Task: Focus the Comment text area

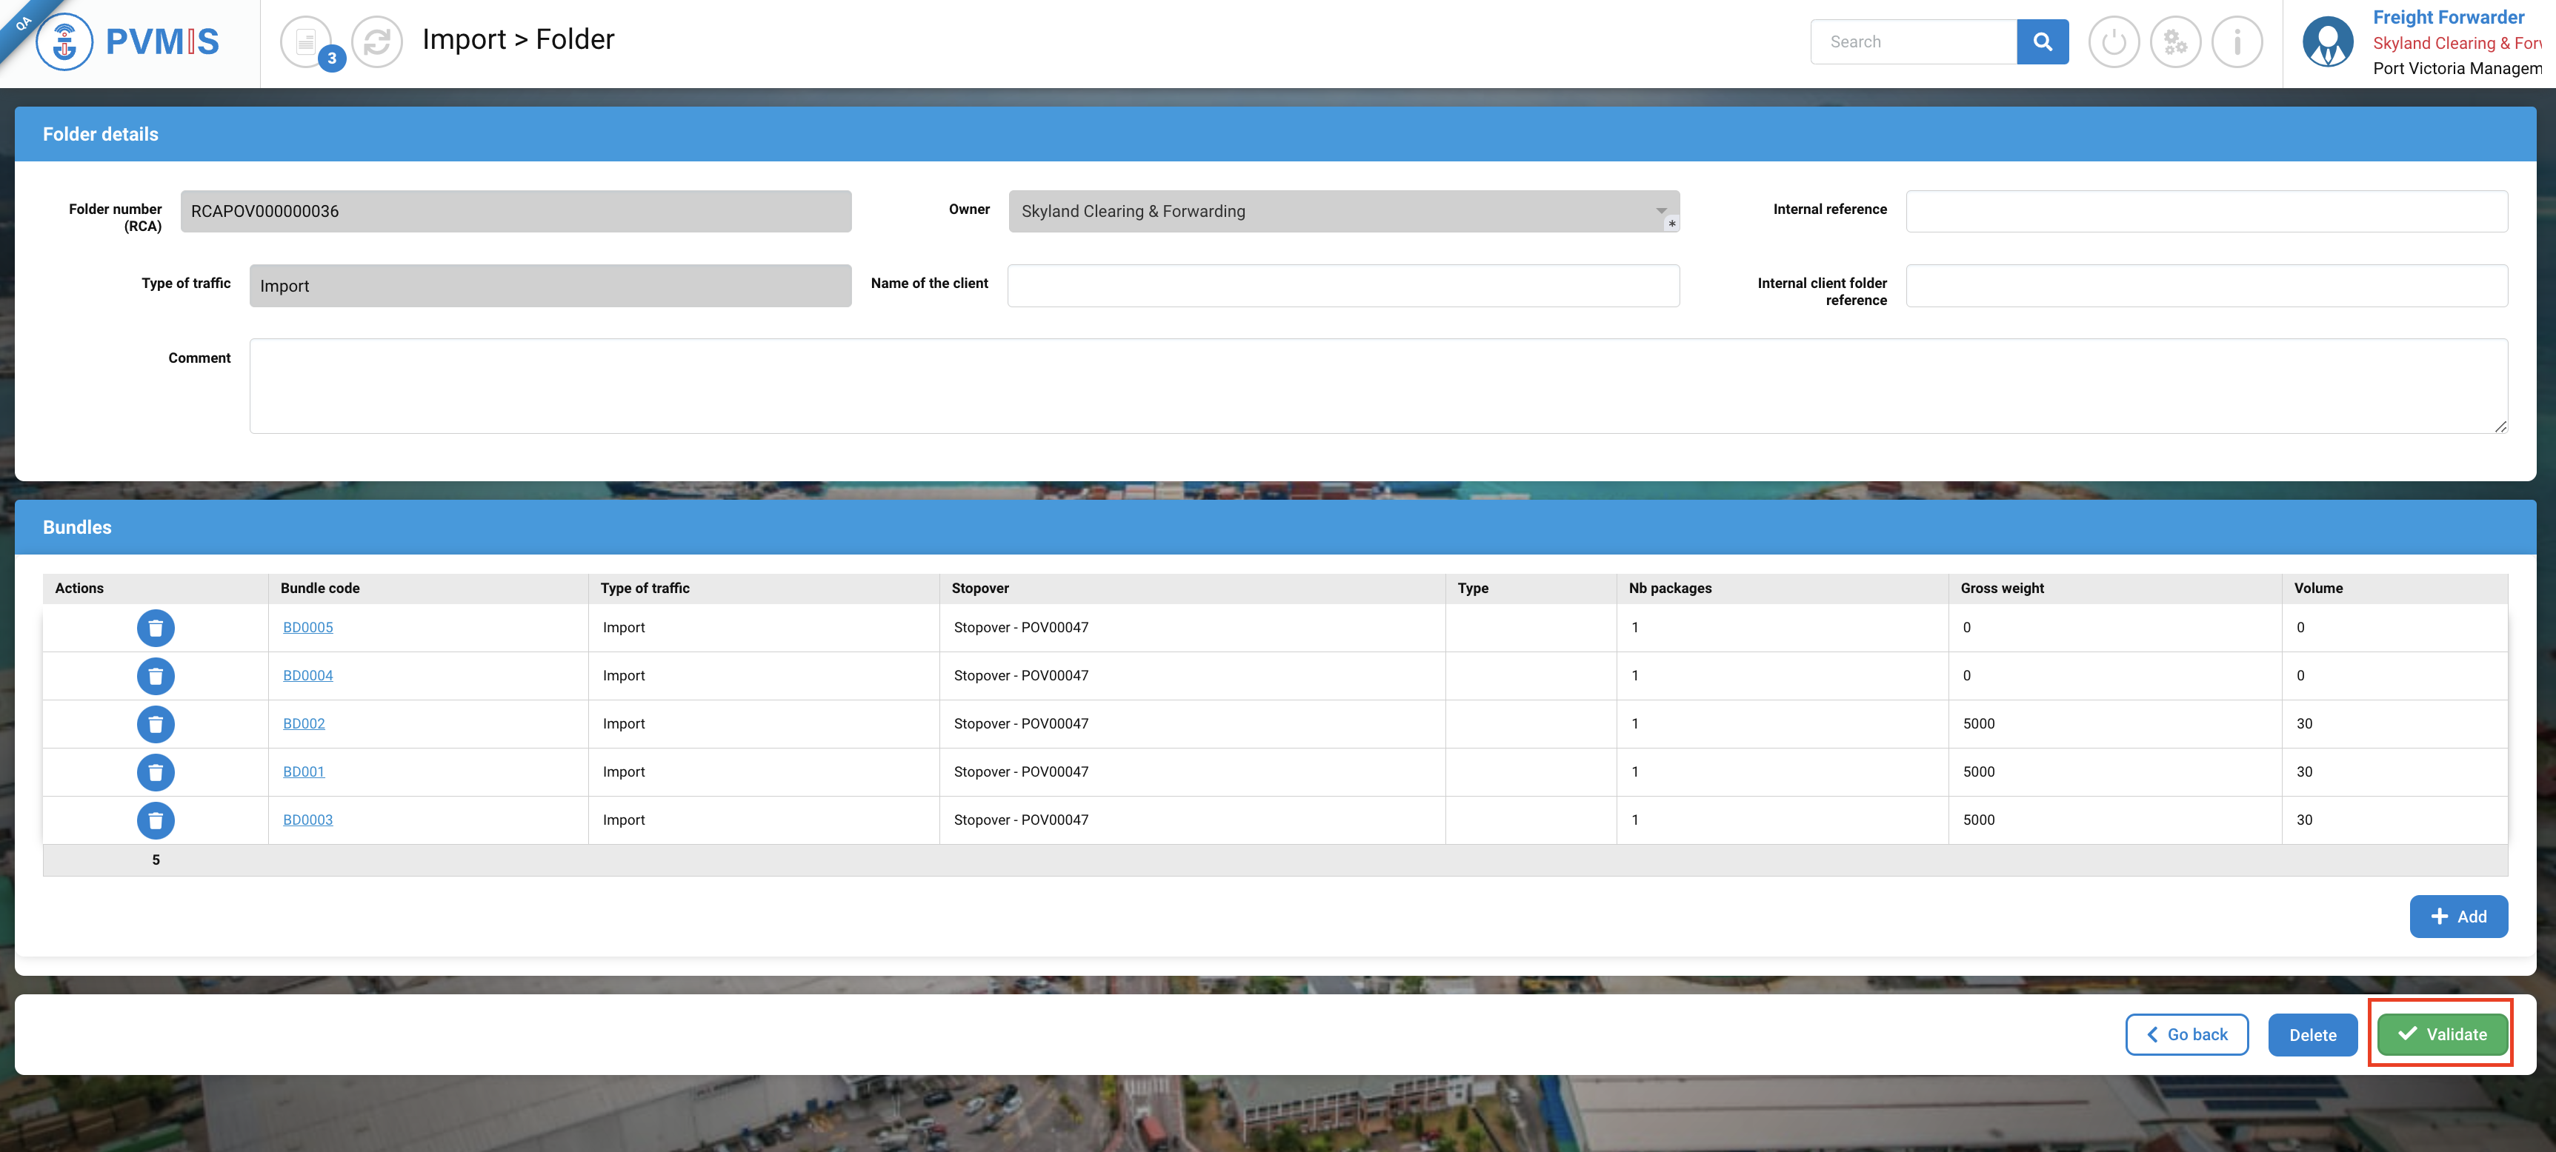Action: (1377, 386)
